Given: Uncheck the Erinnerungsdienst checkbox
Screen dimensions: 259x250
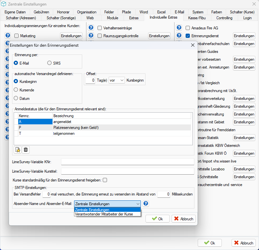Looking at the screenshot, I should (x=188, y=36).
